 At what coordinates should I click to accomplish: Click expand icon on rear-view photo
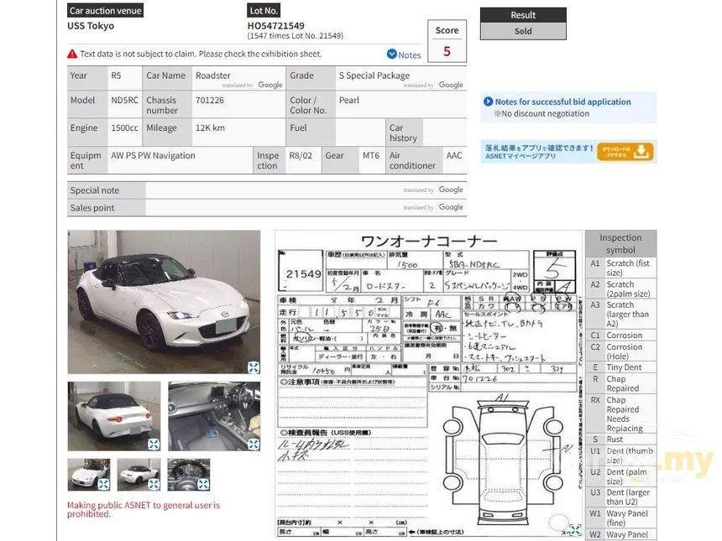pos(154,444)
